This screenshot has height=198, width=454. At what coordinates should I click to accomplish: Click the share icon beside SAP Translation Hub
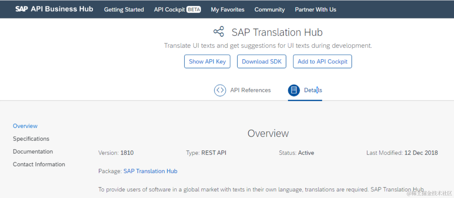[x=219, y=32]
